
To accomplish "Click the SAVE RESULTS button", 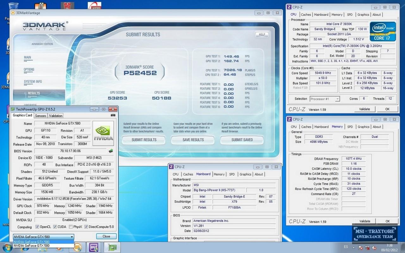I will pos(193,140).
